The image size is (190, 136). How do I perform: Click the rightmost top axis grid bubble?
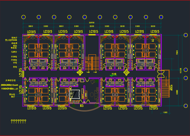(161, 17)
